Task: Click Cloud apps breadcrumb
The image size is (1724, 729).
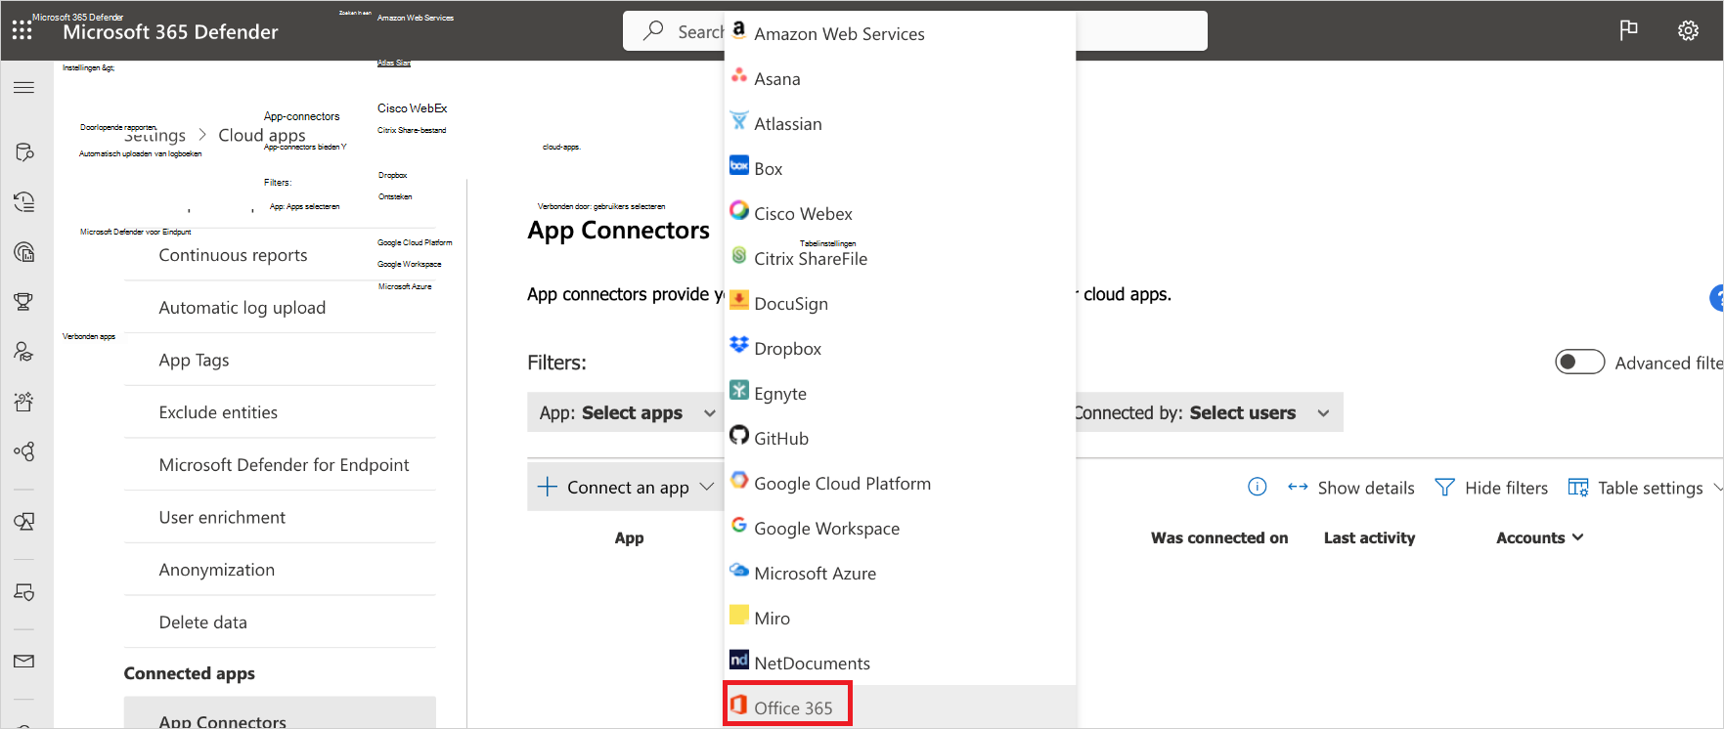Action: (x=262, y=135)
